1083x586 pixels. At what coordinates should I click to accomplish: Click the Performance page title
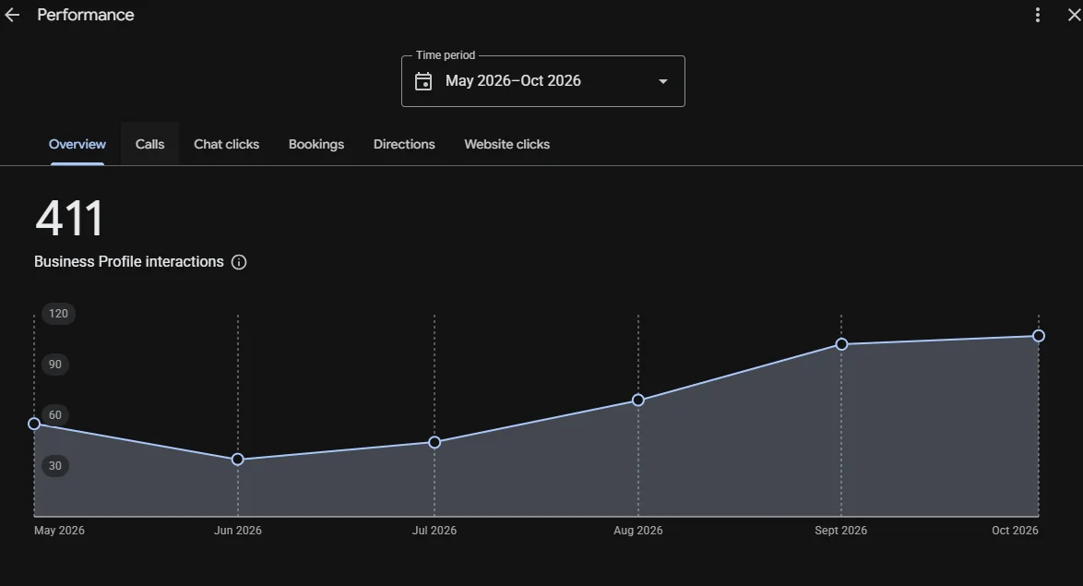86,15
